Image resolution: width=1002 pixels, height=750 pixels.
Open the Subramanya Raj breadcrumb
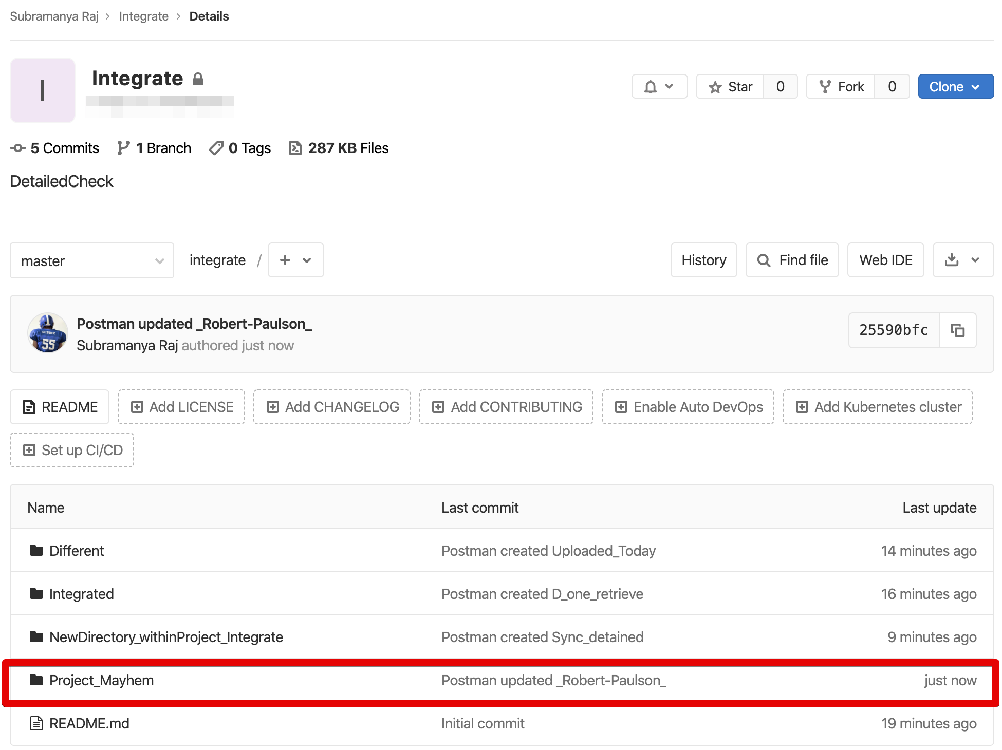point(54,16)
